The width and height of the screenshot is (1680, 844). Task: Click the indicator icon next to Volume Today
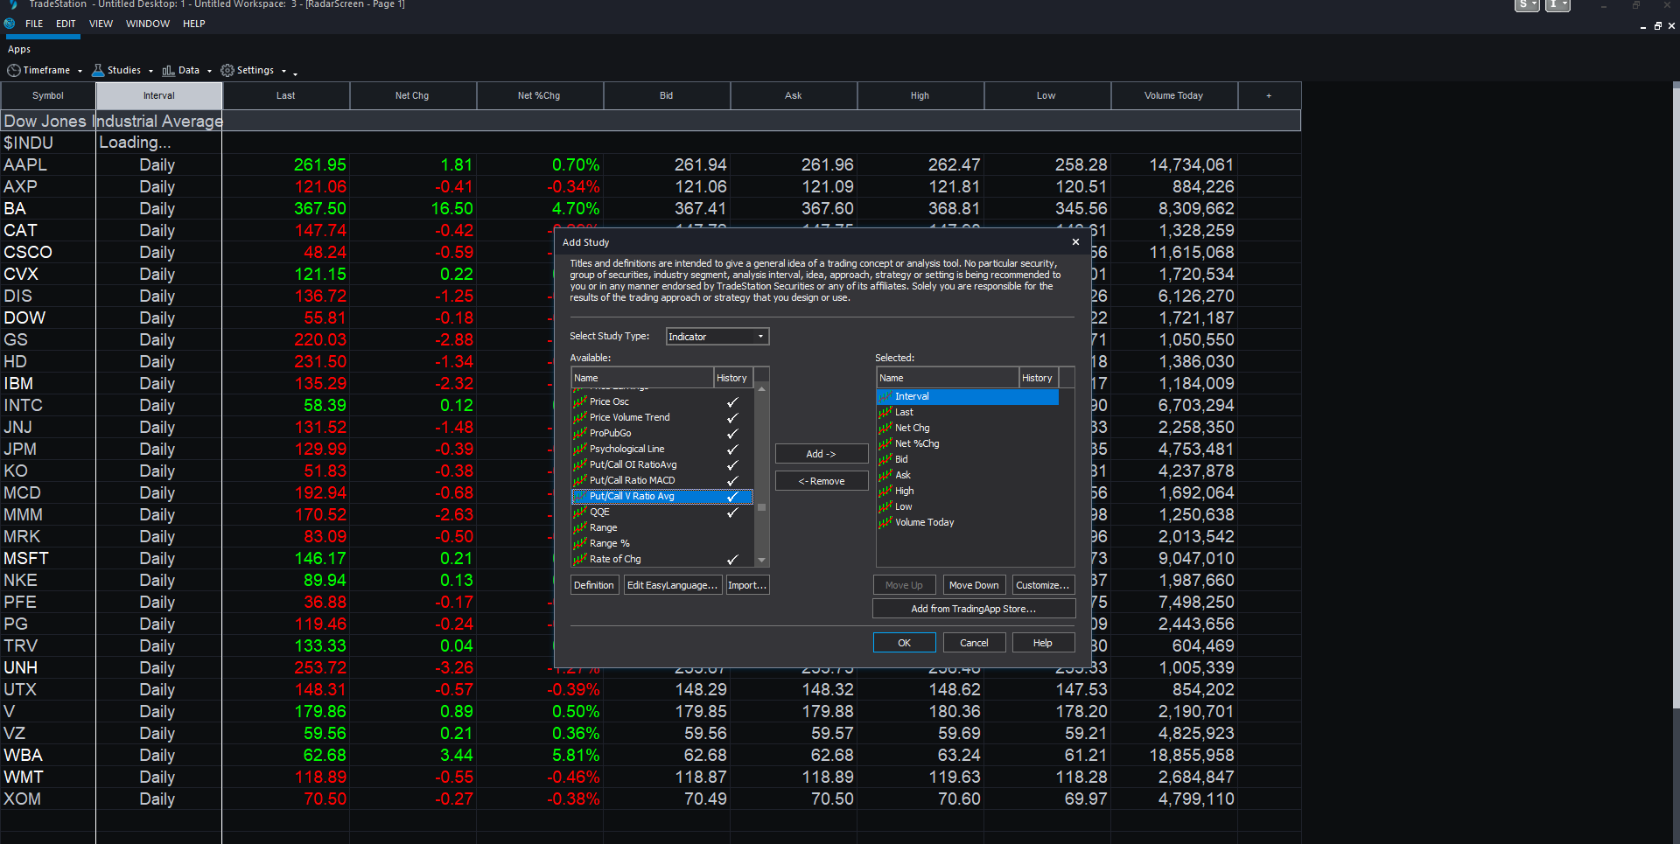tap(885, 522)
